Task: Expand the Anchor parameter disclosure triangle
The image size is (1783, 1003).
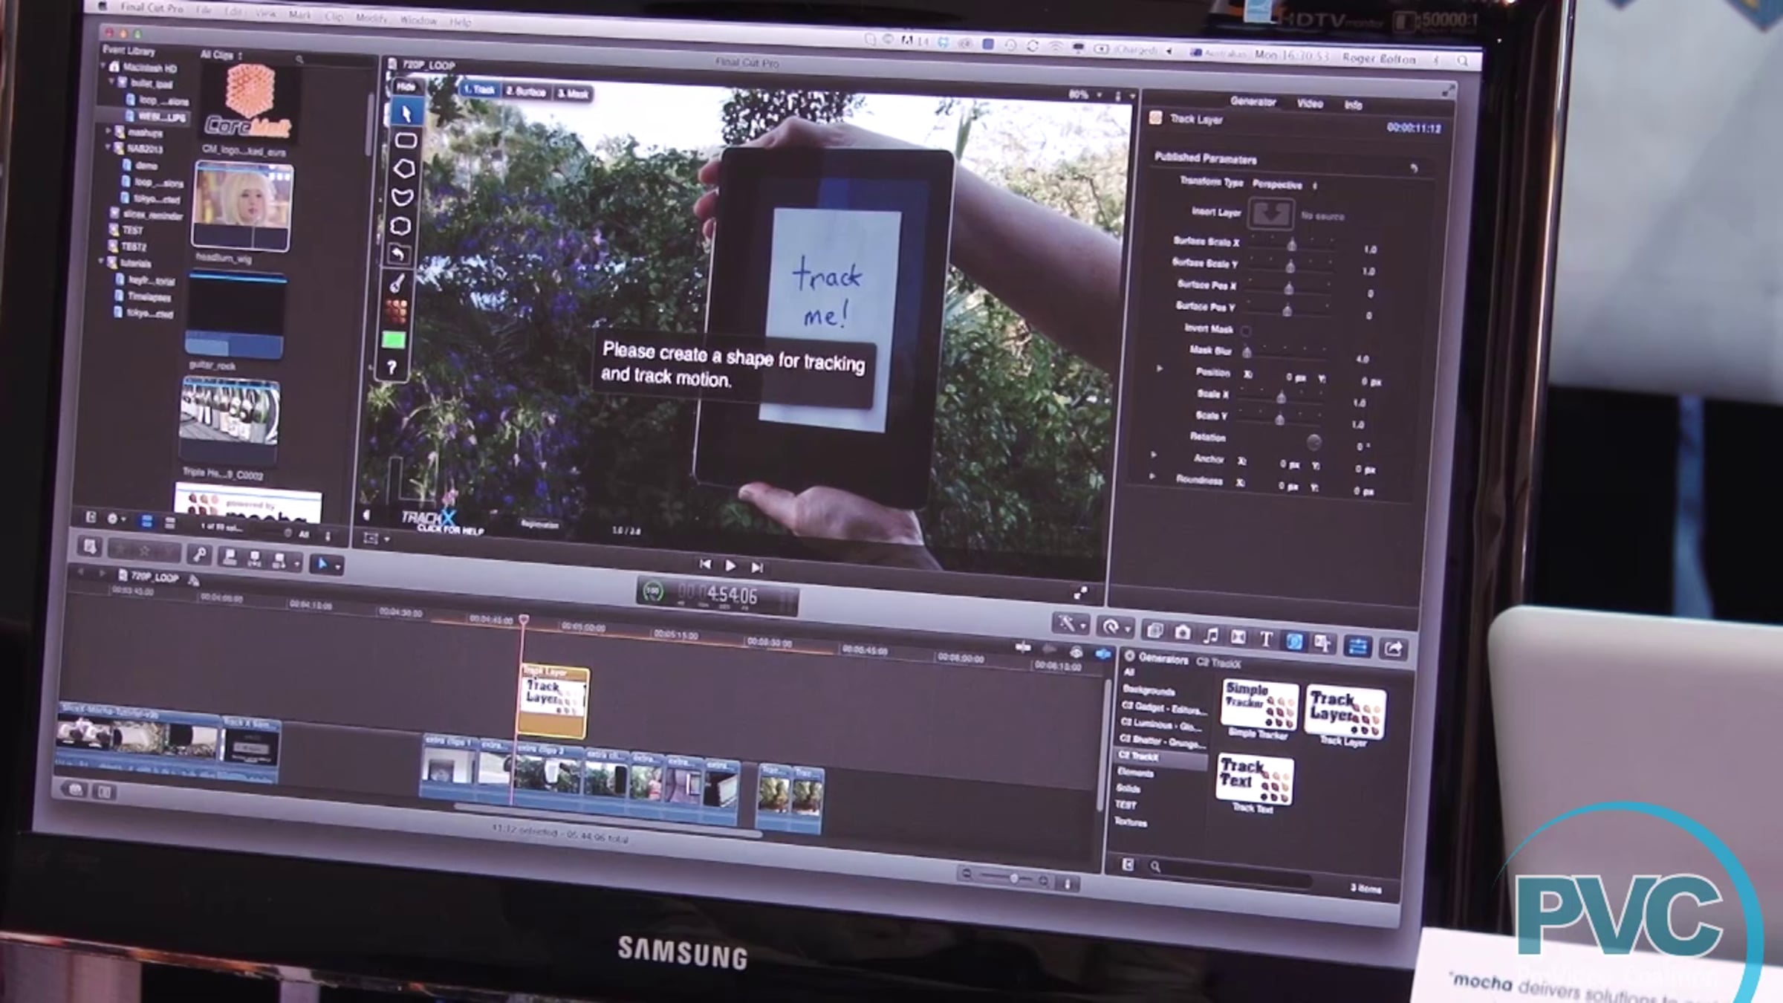Action: [1154, 455]
